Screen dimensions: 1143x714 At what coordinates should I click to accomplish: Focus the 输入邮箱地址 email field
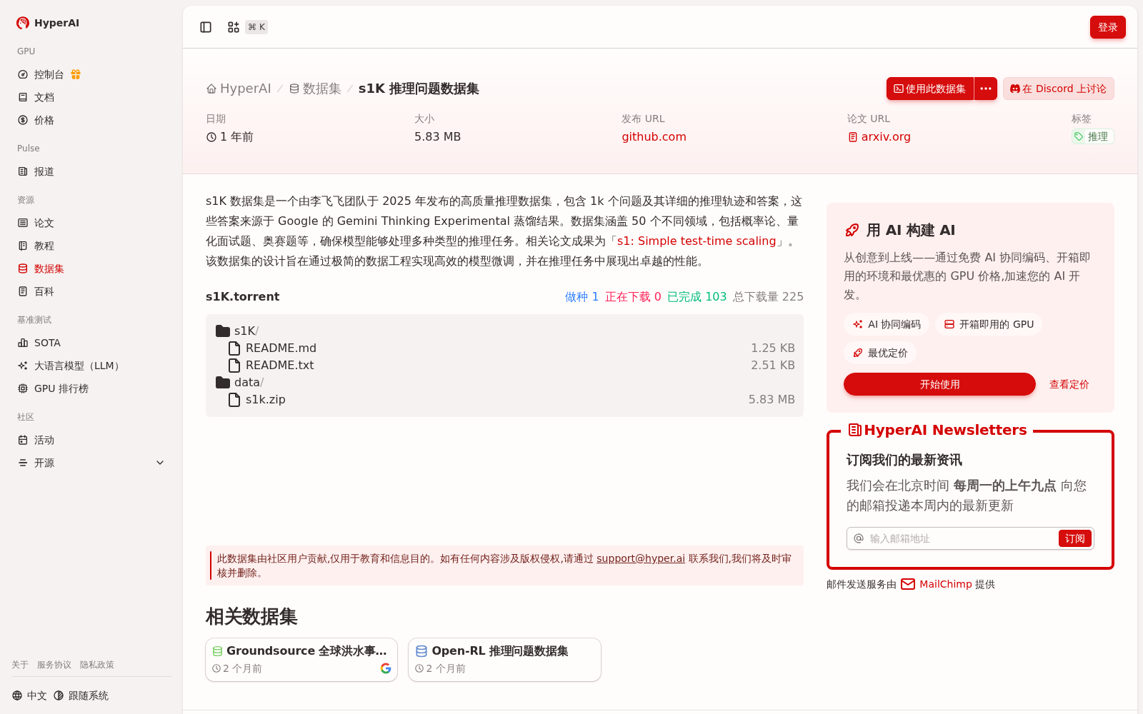pyautogui.click(x=962, y=538)
